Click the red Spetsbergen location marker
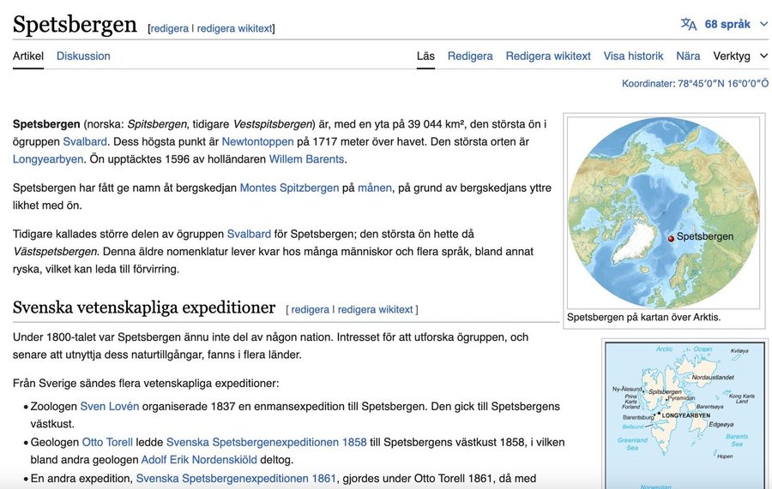This screenshot has height=489, width=772. (671, 238)
